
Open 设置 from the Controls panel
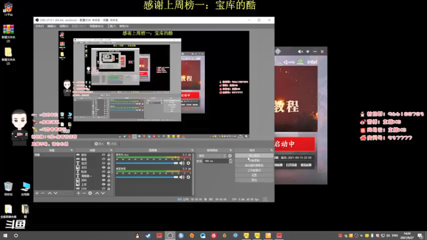254,175
